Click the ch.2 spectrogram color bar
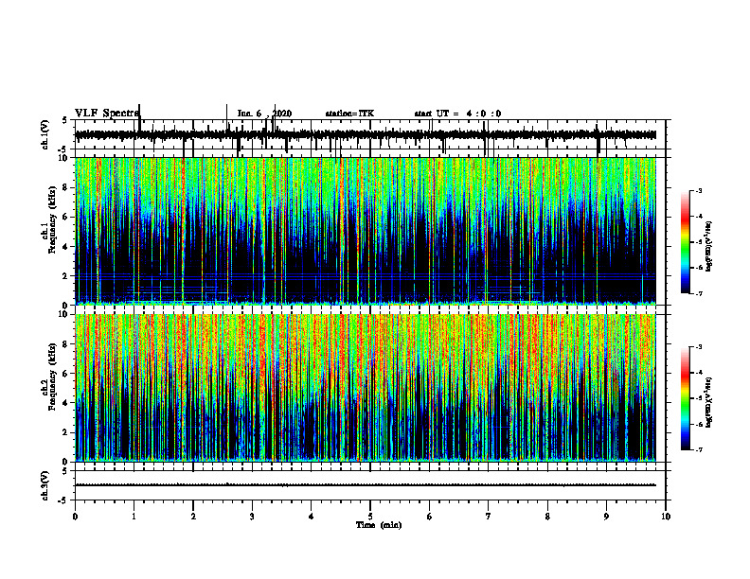The height and width of the screenshot is (579, 750). (686, 398)
